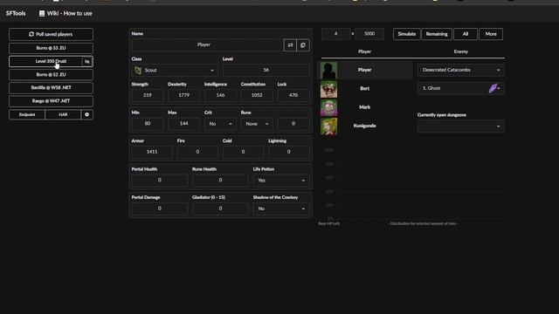Click the trash icon on Level 350 Druid
The image size is (559, 314).
[x=87, y=62]
